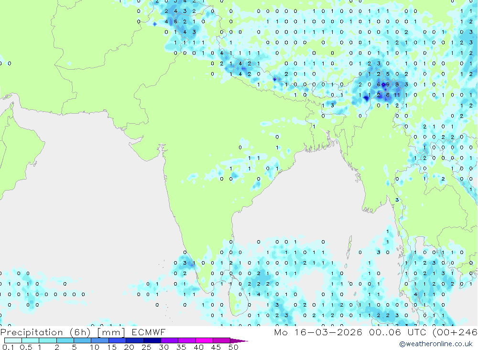Click the 20–25 mm legend color swatch
The height and width of the screenshot is (350, 478).
pyautogui.click(x=135, y=340)
